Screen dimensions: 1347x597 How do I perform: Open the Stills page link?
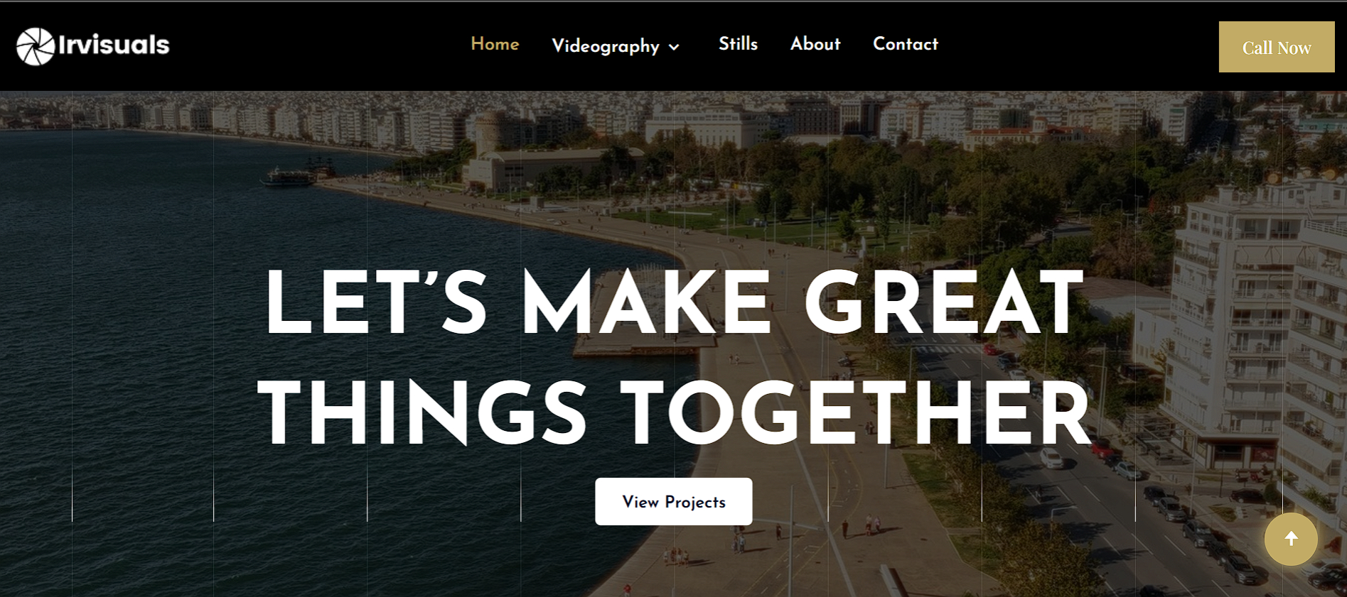tap(738, 44)
